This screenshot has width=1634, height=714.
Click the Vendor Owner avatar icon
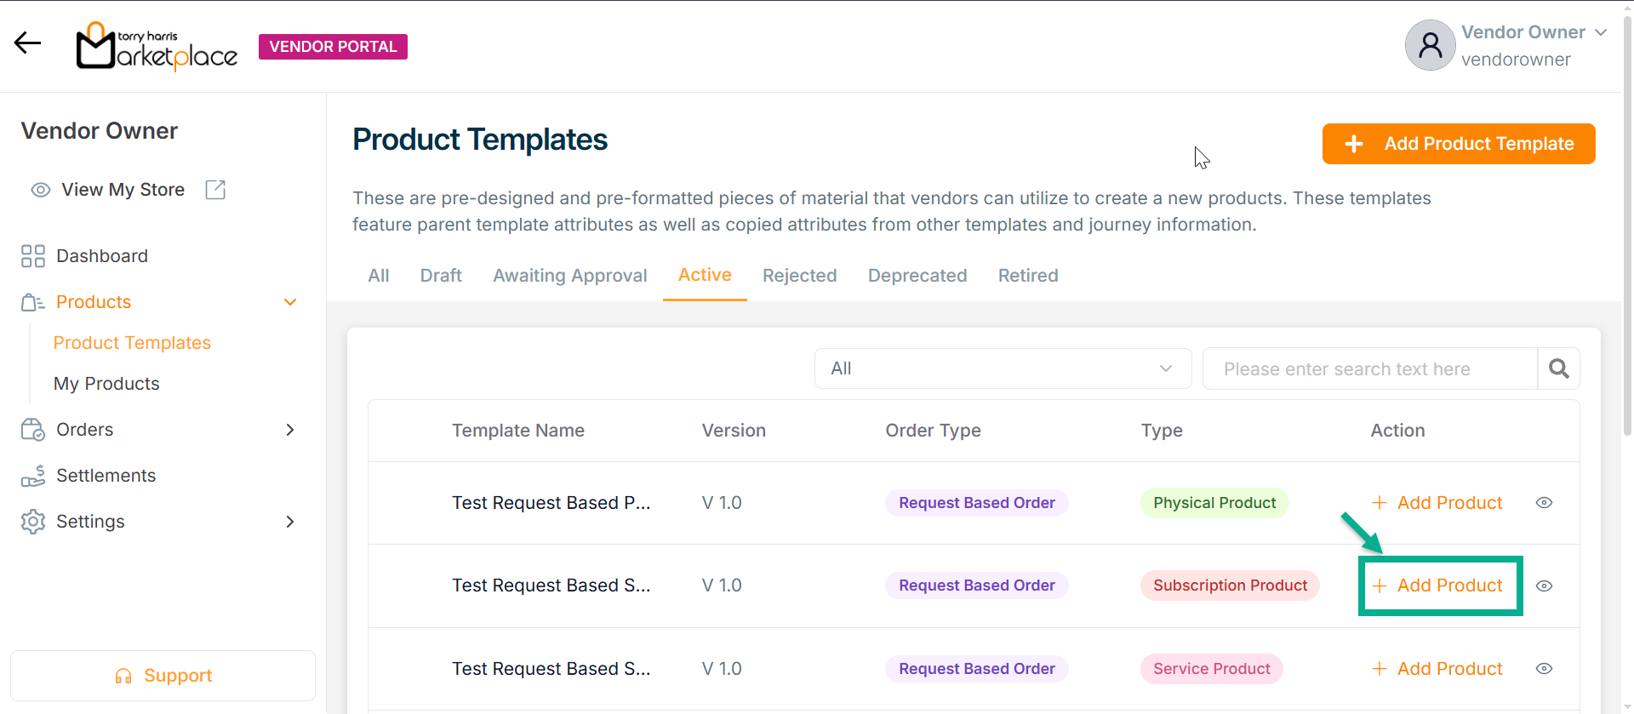(1430, 45)
